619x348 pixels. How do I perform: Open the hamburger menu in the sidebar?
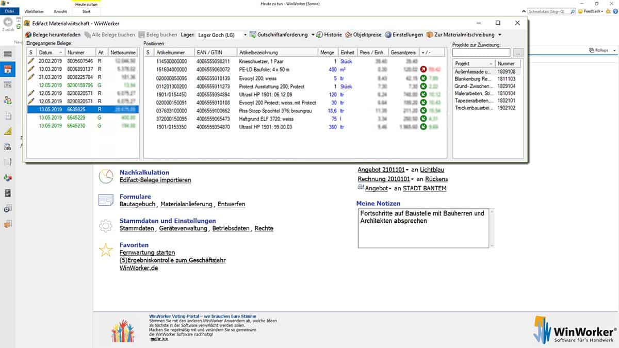[x=7, y=54]
